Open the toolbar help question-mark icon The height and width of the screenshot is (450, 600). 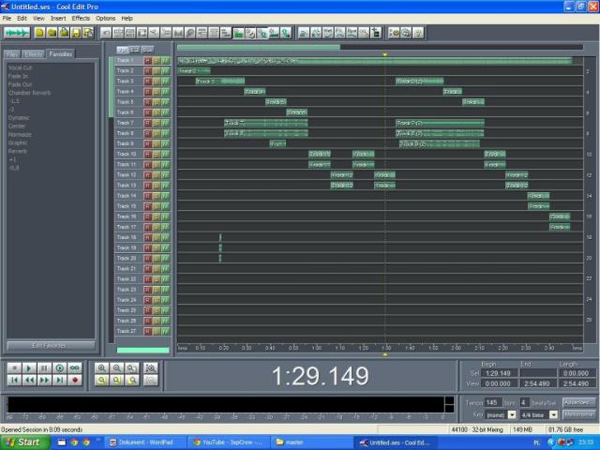click(x=418, y=33)
